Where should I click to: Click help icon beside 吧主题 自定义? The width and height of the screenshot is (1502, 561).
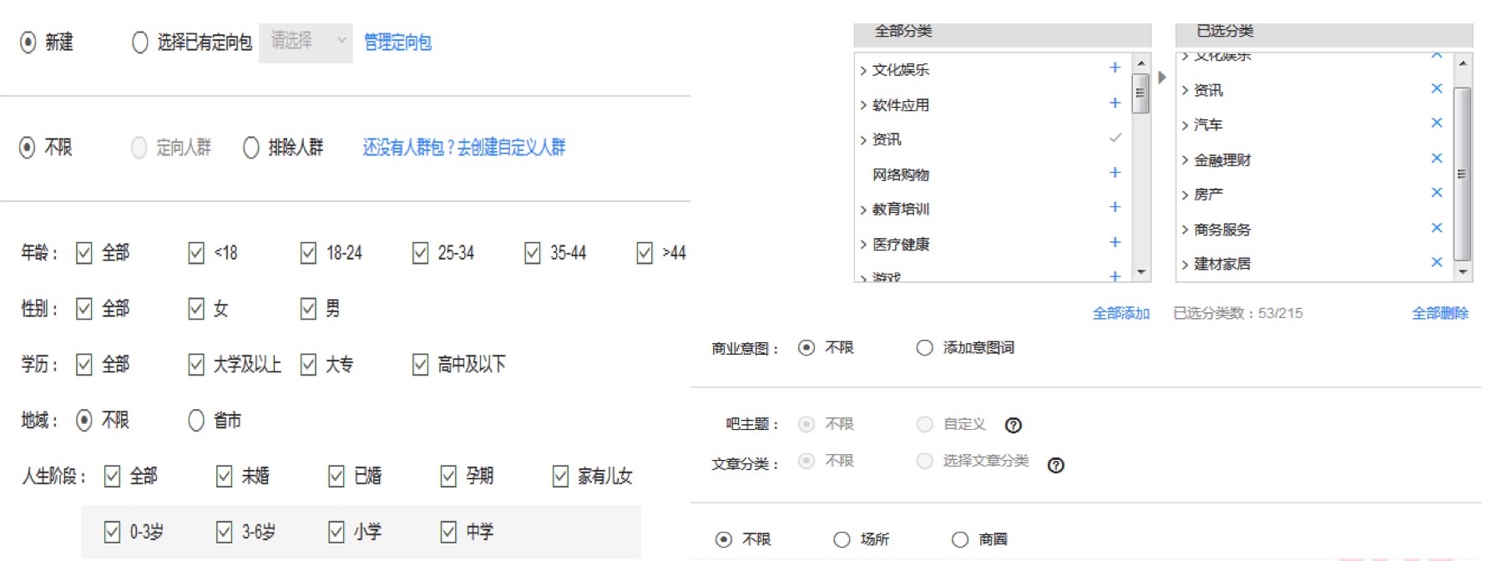(x=1013, y=425)
